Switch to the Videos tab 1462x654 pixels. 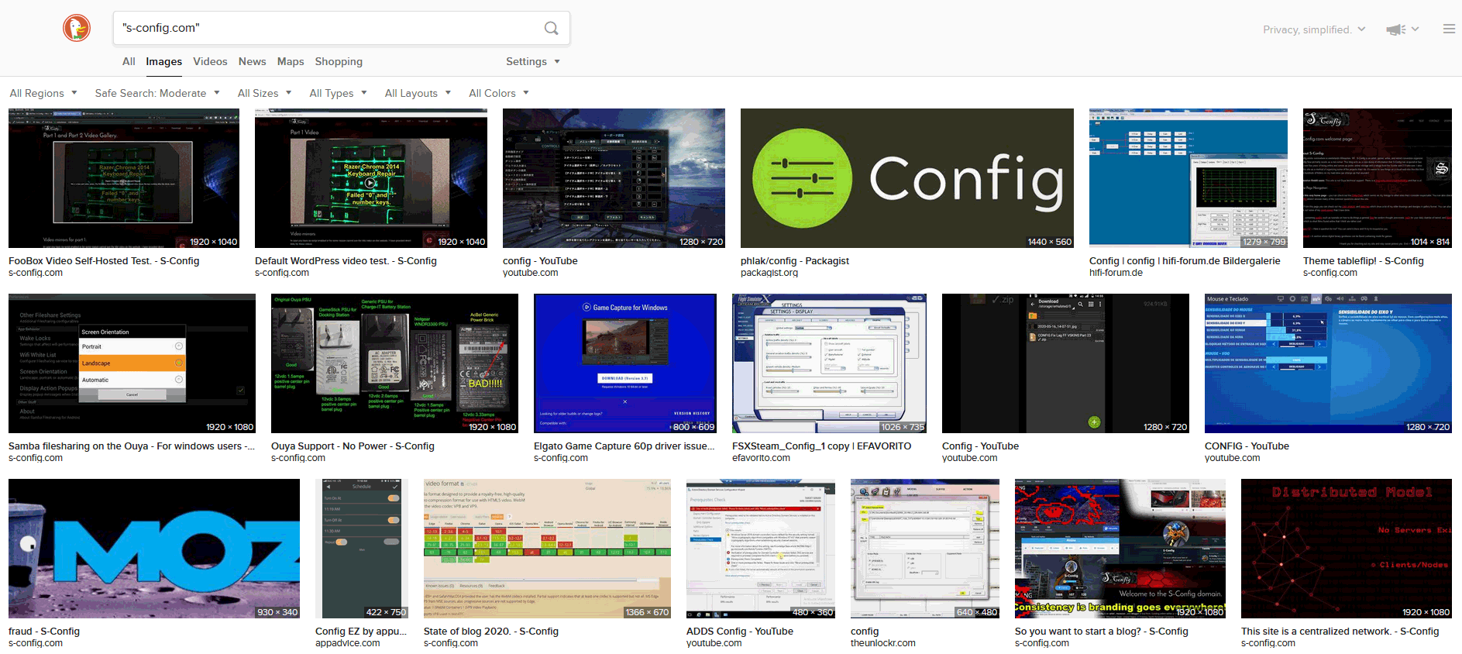pyautogui.click(x=210, y=61)
